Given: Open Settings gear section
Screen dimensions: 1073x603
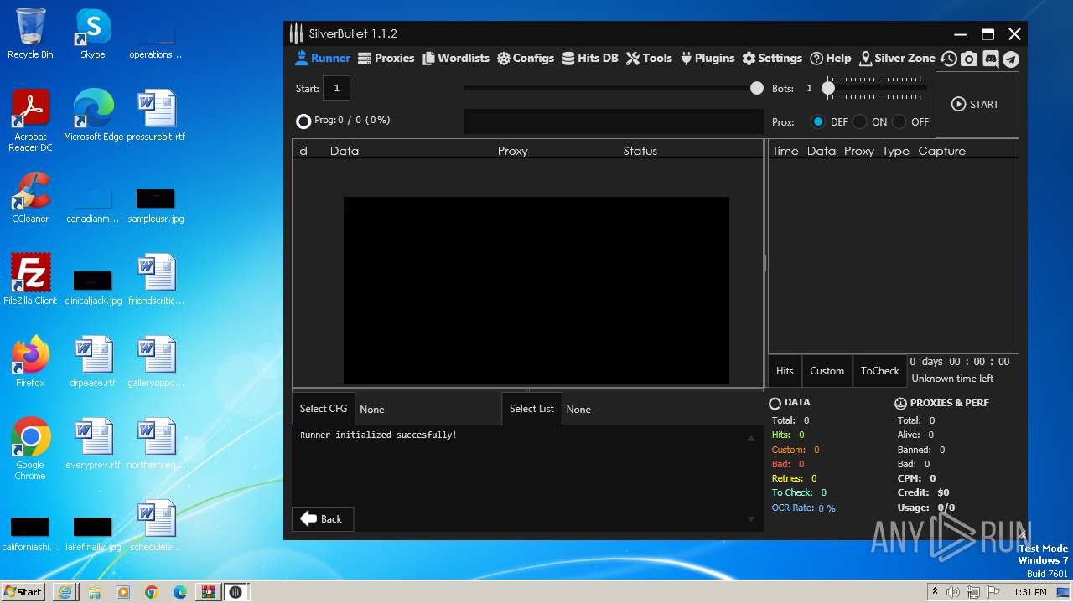Looking at the screenshot, I should point(772,59).
